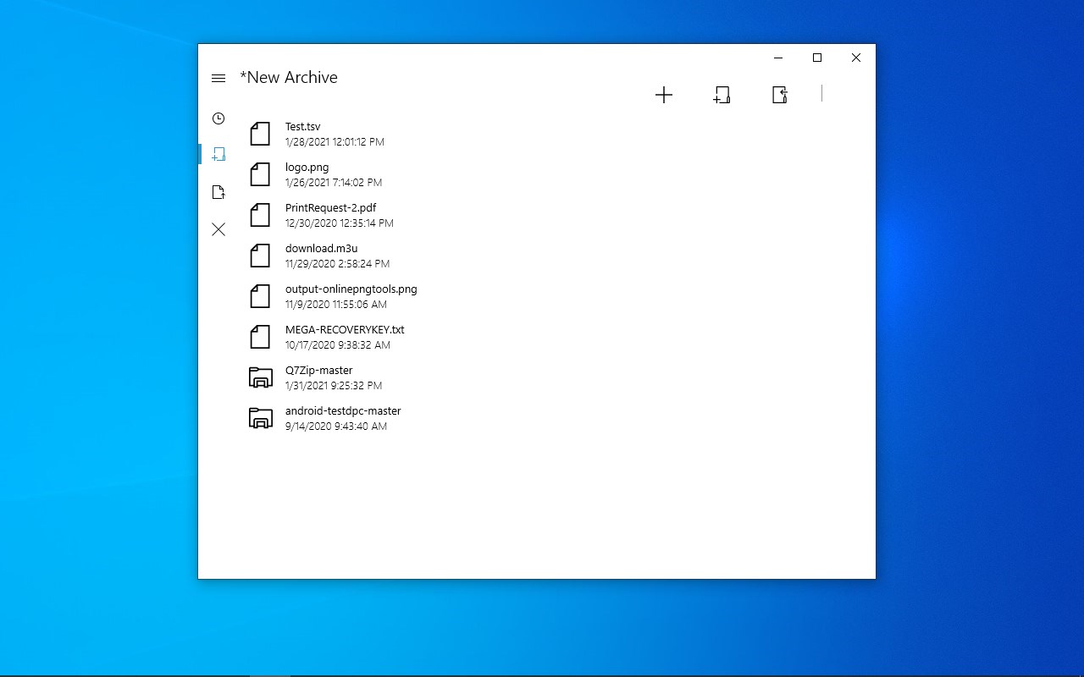Click the file icon beside output-onlinepngtools.png

tap(260, 296)
